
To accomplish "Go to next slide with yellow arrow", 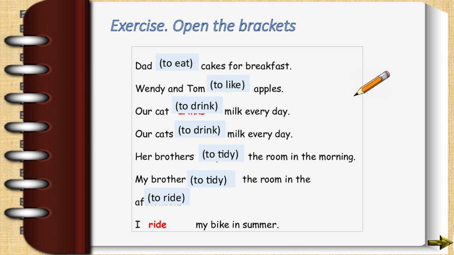I will tap(440, 242).
